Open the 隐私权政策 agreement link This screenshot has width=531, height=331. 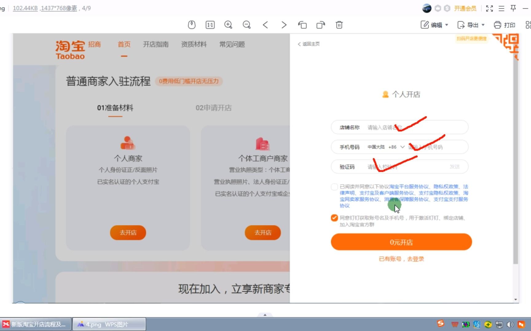tap(446, 187)
